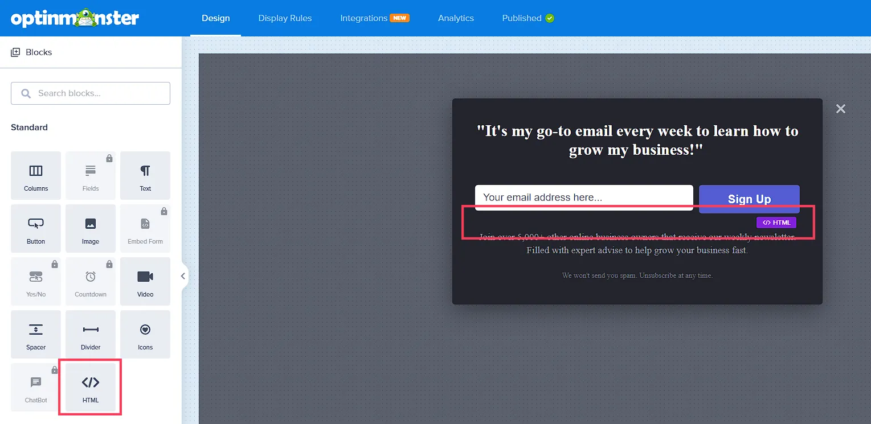Click the email address input field

coord(584,197)
